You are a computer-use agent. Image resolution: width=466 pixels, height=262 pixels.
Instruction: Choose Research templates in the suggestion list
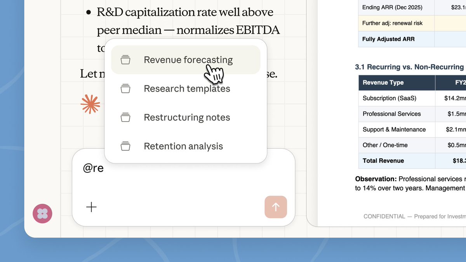tap(187, 88)
